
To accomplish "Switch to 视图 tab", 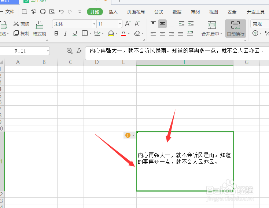I will click(213, 12).
